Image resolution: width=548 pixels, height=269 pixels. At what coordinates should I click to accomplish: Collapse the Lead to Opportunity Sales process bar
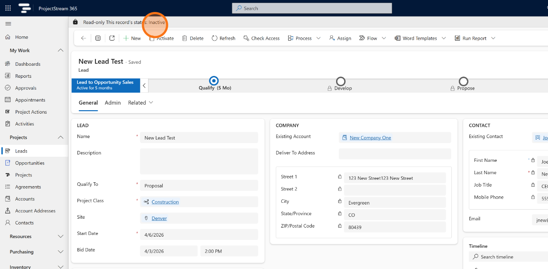[144, 85]
